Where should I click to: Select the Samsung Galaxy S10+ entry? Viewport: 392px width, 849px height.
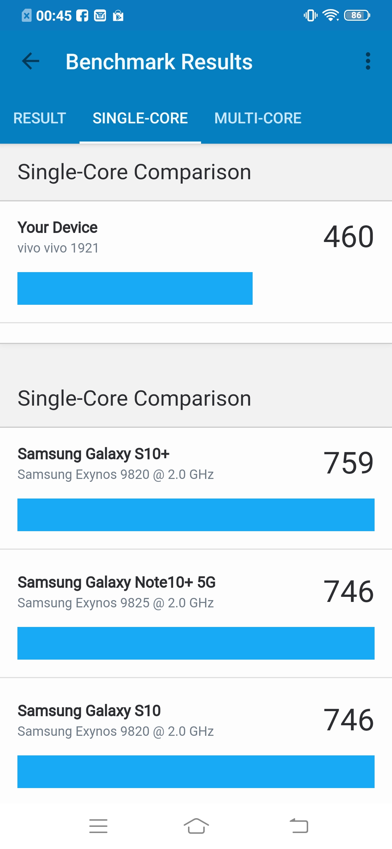point(196,488)
